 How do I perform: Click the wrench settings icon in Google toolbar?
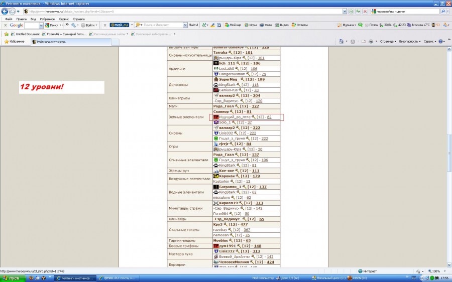[73, 25]
